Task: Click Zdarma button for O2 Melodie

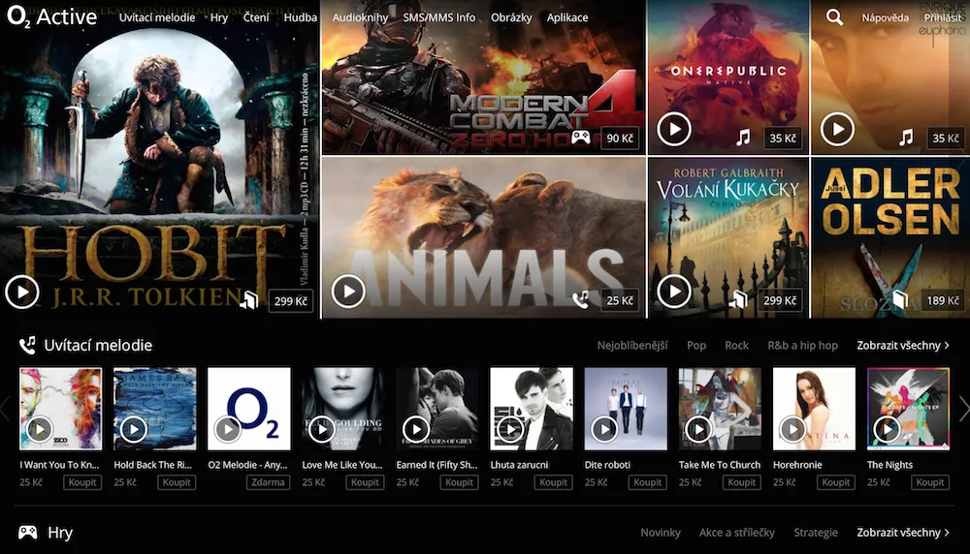Action: click(268, 482)
